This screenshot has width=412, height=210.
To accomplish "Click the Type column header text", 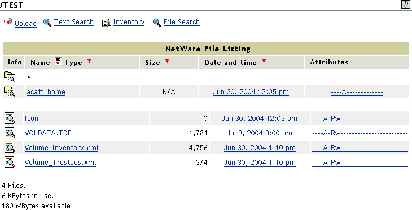I will click(73, 63).
